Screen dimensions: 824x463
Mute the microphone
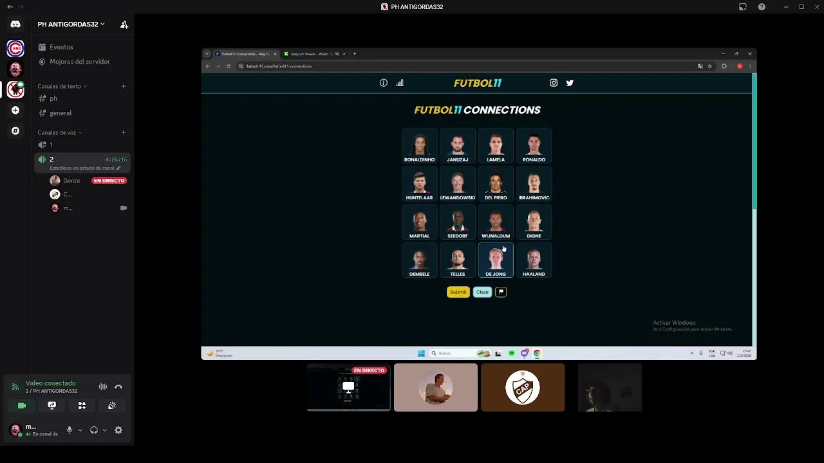coord(70,430)
